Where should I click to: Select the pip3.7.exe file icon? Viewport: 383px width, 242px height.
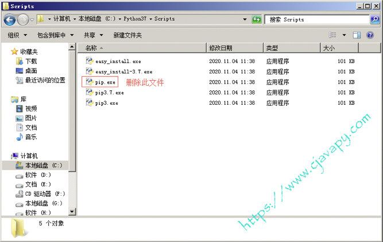click(x=90, y=92)
